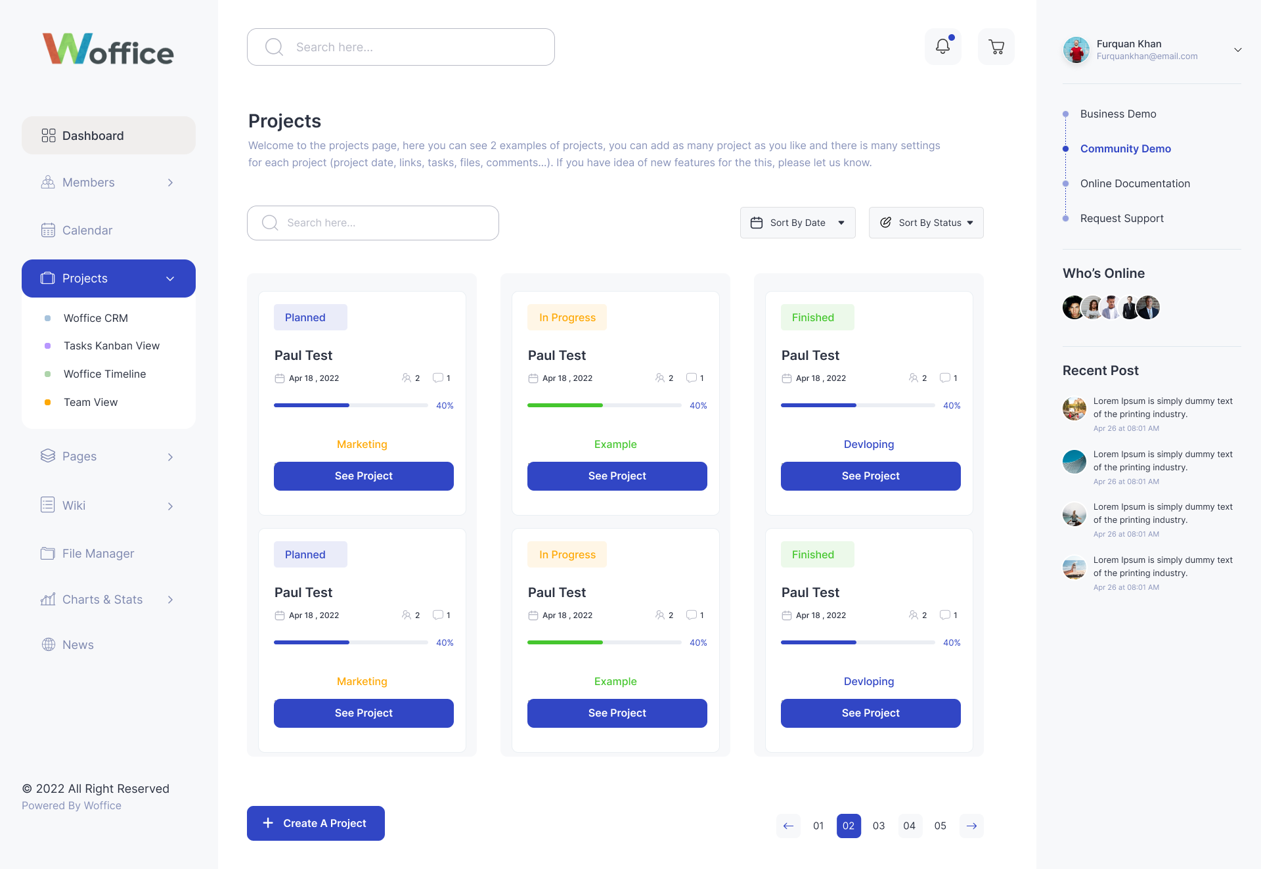Click the Calendar sidebar icon
1261x869 pixels.
tap(48, 231)
